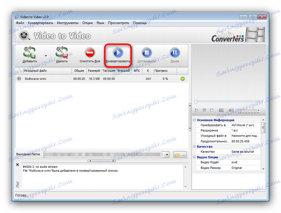Click the film reel icon beside Multiwave.wmv
Image resolution: width=281 pixels, height=213 pixels.
coord(19,78)
